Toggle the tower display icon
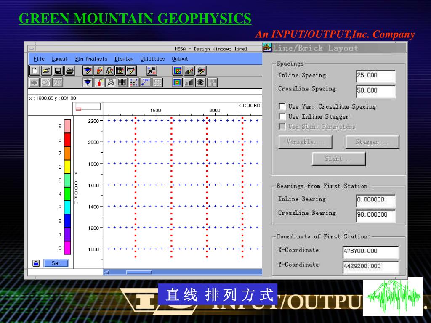Image resolution: width=431 pixels, height=323 pixels. coord(111,82)
